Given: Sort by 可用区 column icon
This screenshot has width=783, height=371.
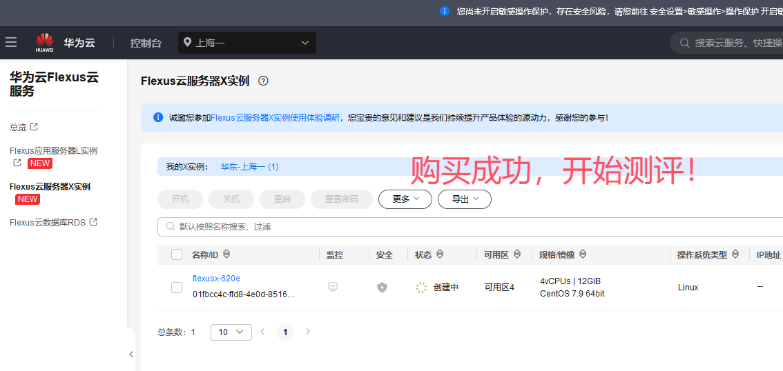Looking at the screenshot, I should 517,254.
